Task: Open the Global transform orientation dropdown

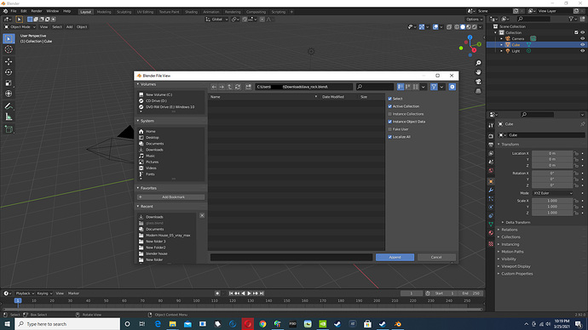Action: click(216, 19)
